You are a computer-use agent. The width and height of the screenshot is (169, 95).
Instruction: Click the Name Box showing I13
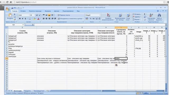pos(13,25)
